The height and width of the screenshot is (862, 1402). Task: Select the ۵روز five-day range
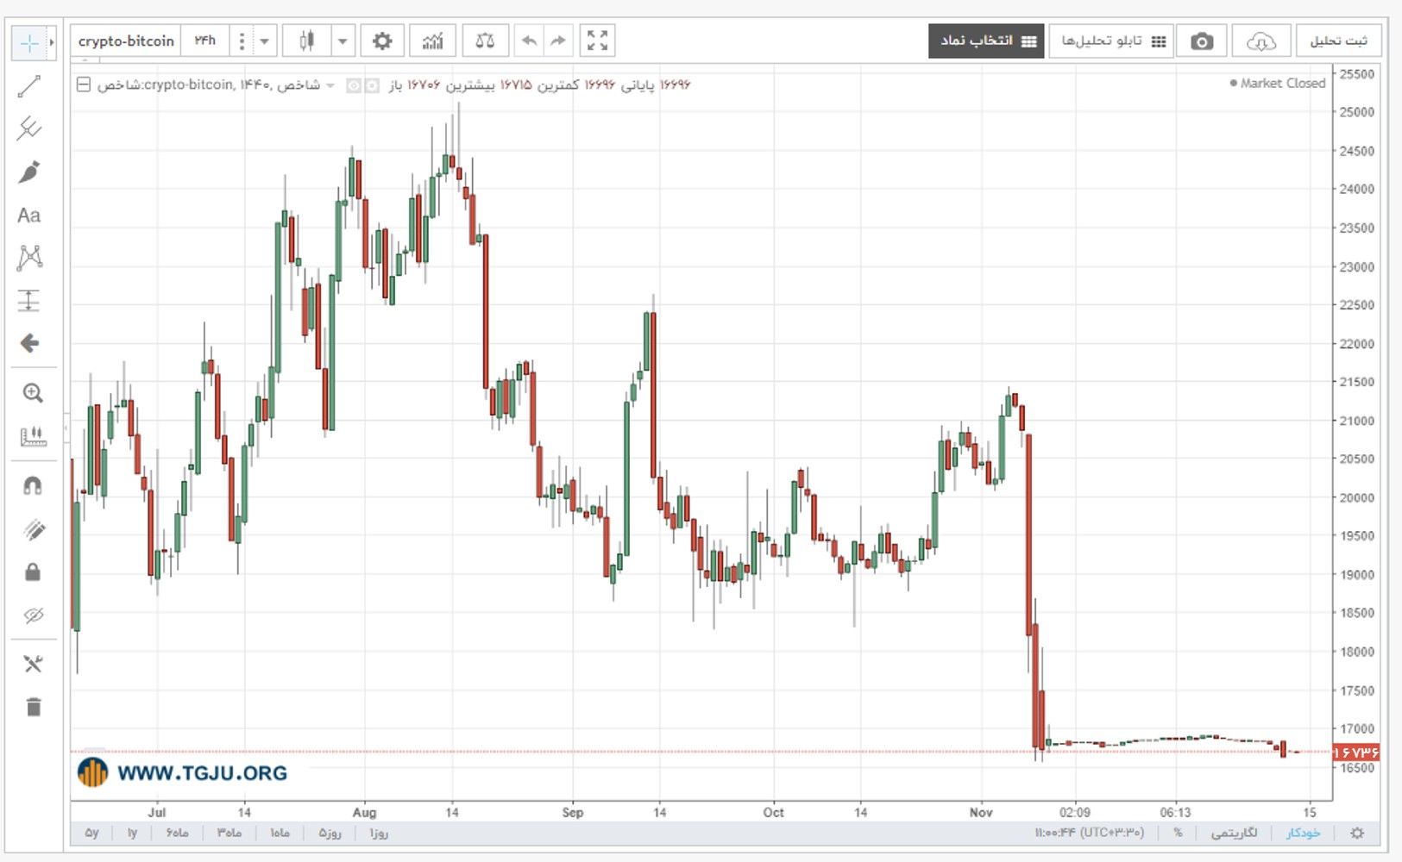(330, 834)
